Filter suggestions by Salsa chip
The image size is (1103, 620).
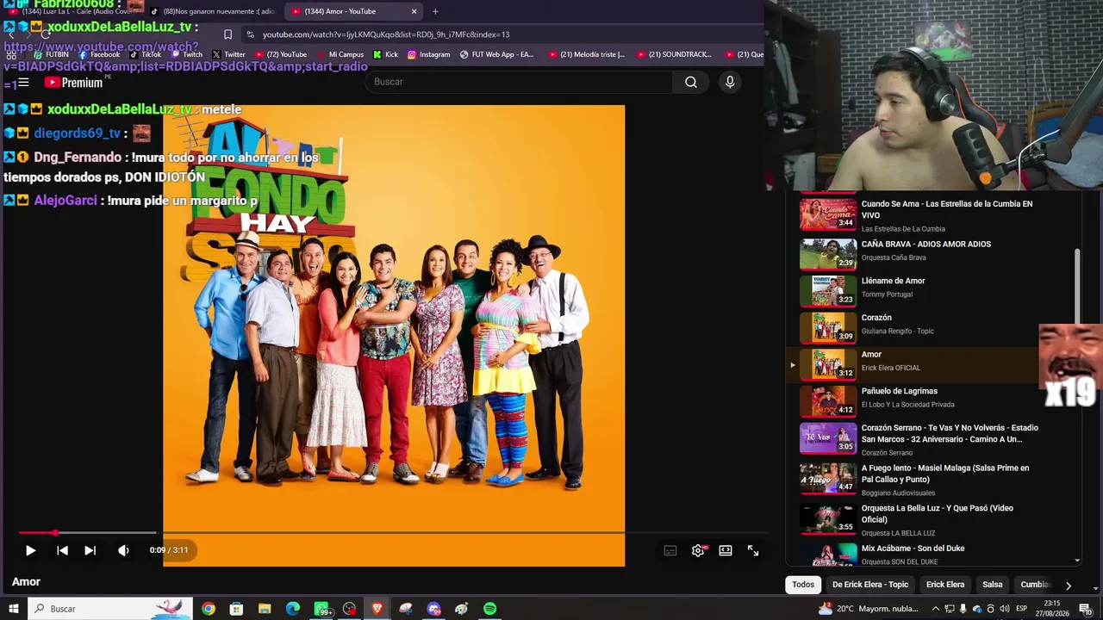pyautogui.click(x=993, y=585)
